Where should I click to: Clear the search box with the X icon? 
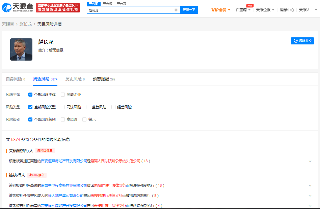coord(176,10)
